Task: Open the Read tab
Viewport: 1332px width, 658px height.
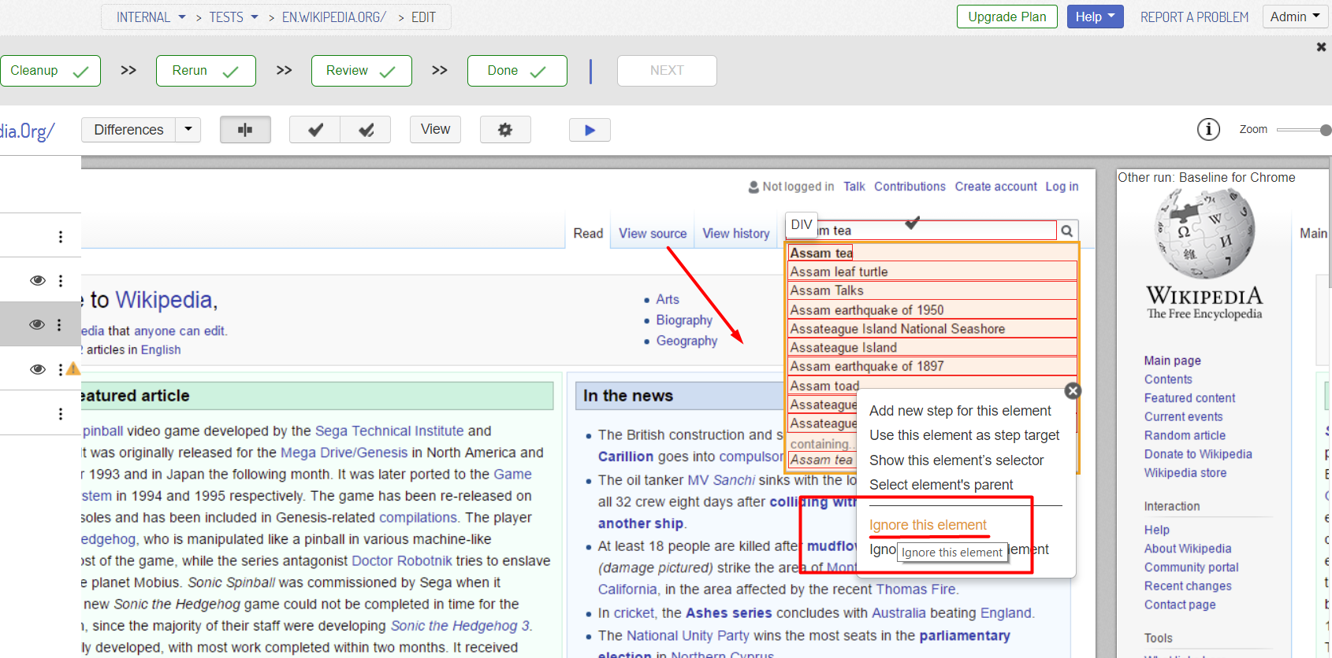Action: 588,234
